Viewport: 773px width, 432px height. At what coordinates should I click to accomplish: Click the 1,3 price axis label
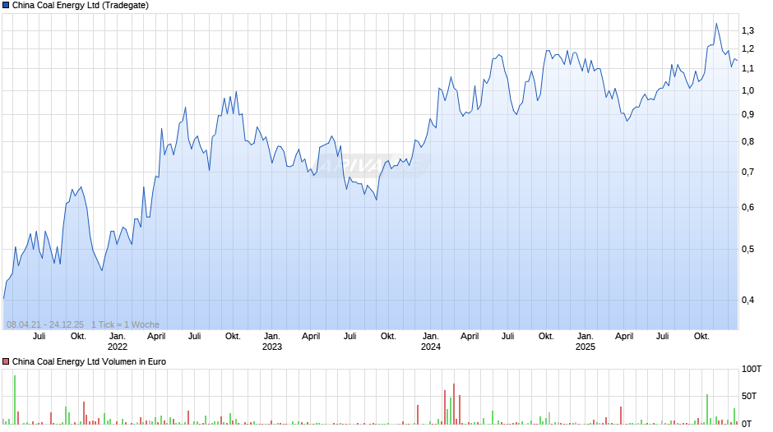click(x=748, y=30)
